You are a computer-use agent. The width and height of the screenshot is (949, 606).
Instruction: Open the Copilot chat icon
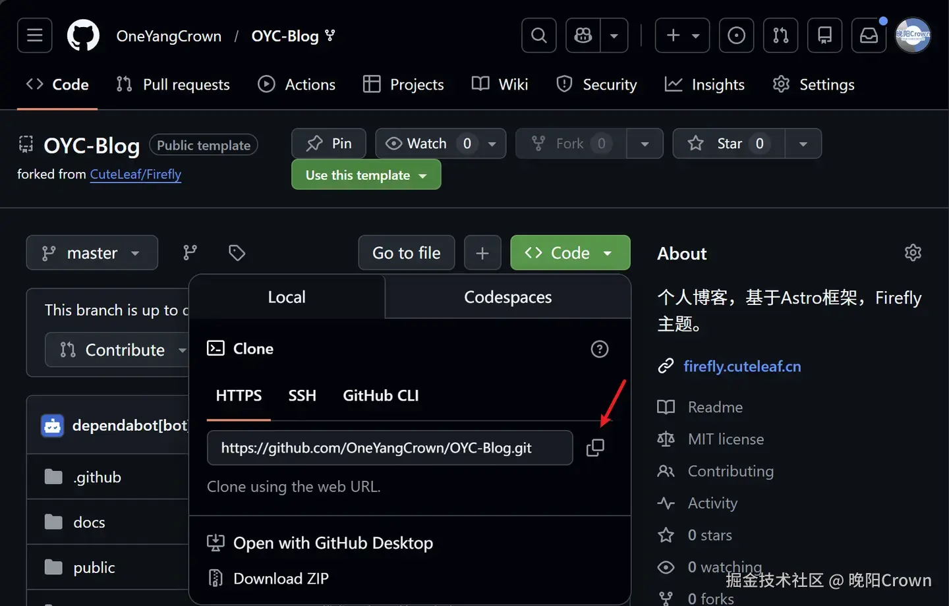click(x=583, y=36)
